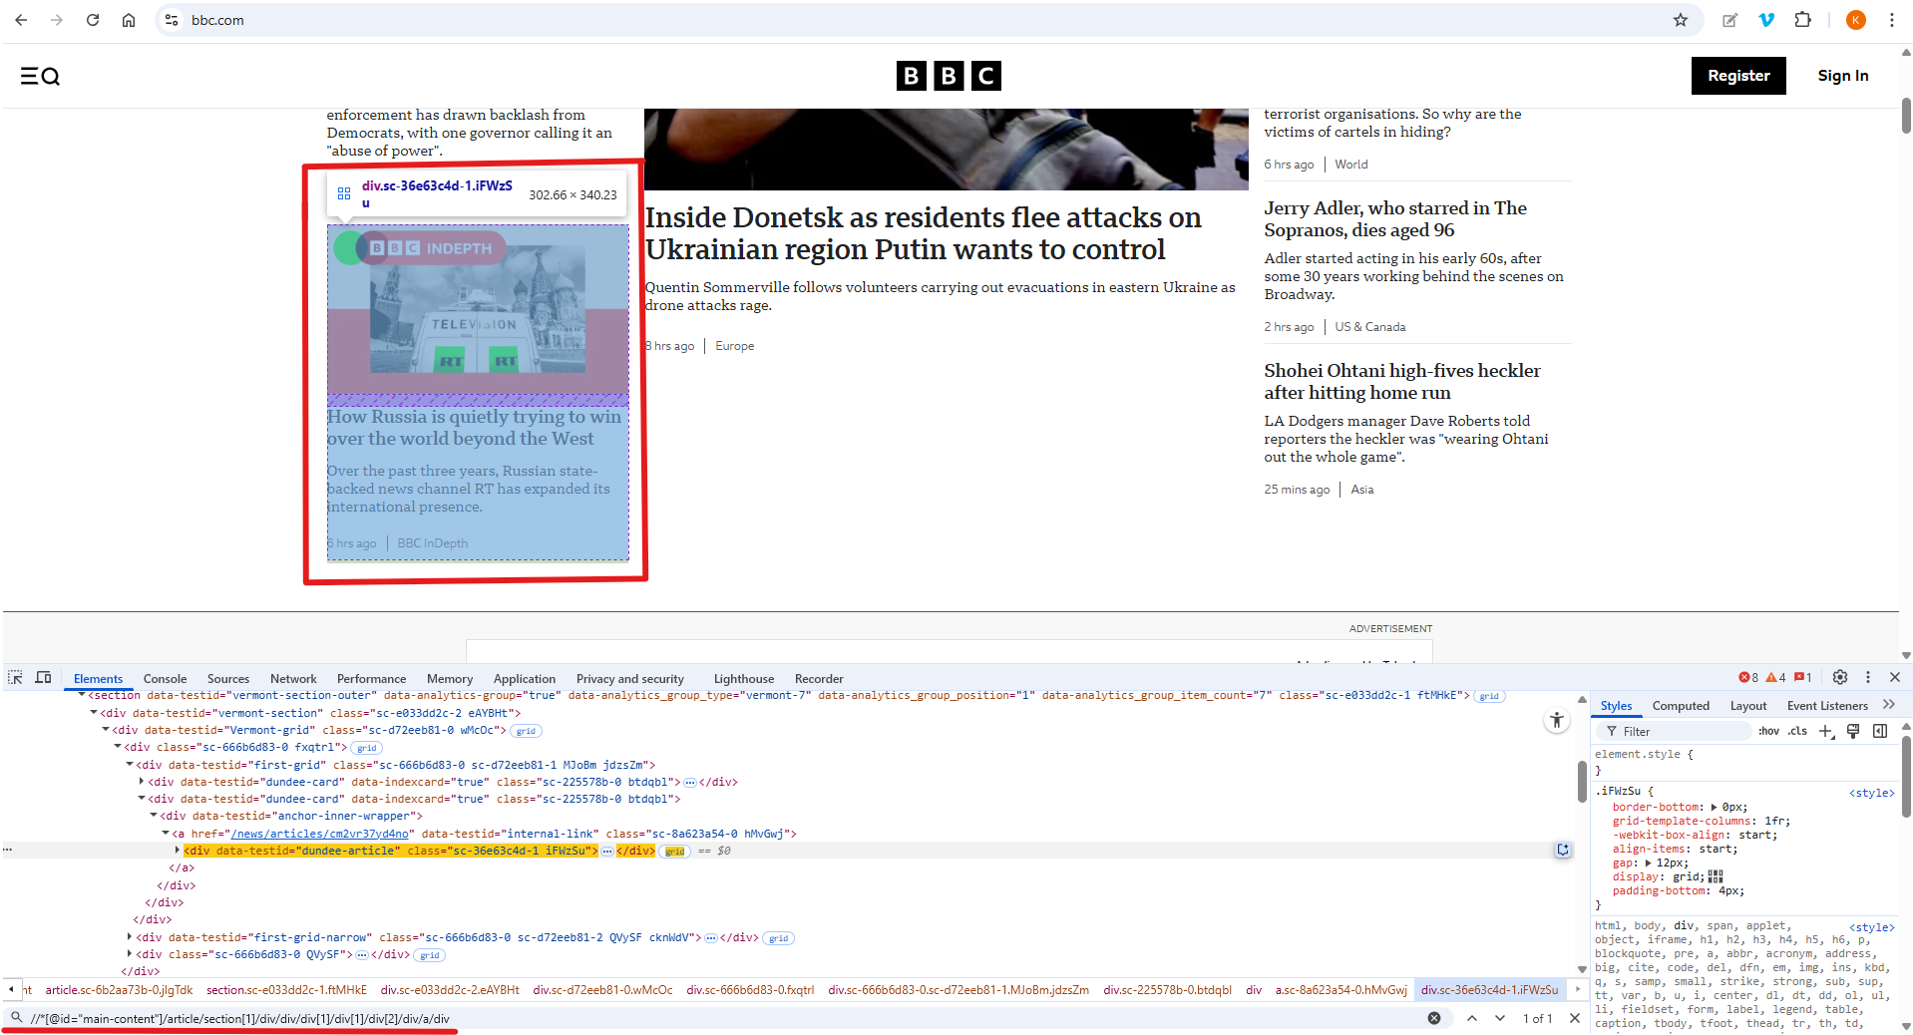
Task: Open the Chrome three-dot menu
Action: click(x=1891, y=20)
